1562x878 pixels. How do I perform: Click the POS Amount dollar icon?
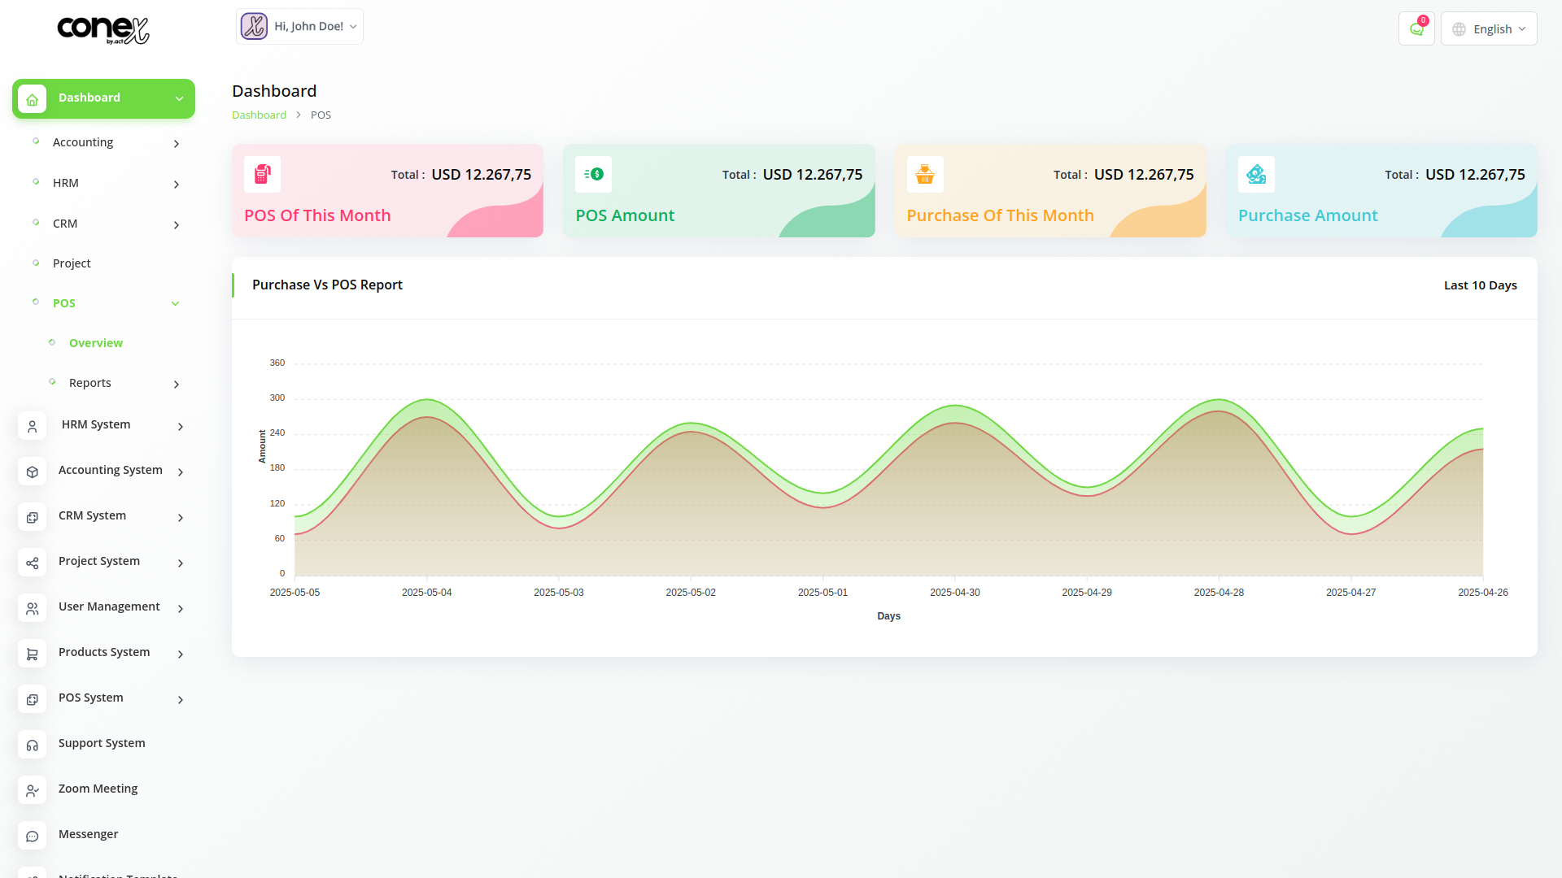tap(593, 174)
